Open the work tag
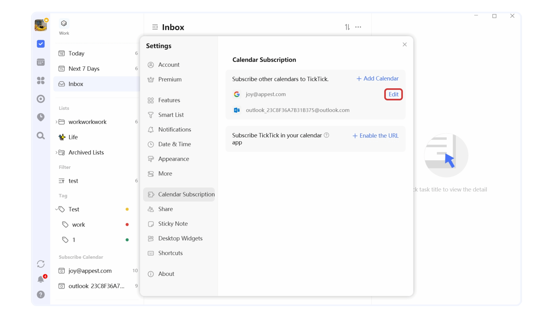Image resolution: width=553 pixels, height=315 pixels. point(97,225)
